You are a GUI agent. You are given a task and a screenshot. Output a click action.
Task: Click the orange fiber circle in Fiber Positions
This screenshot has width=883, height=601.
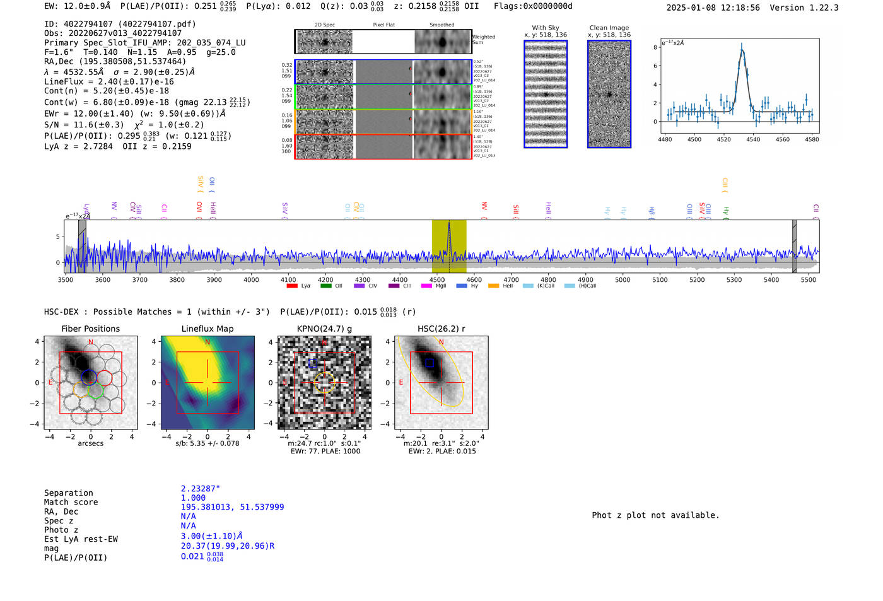click(x=81, y=389)
